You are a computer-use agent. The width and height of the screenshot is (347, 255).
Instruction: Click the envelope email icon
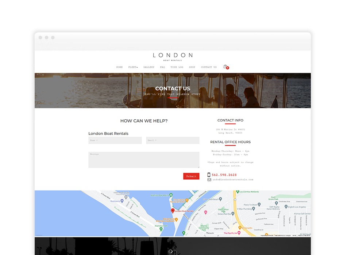[x=209, y=180]
